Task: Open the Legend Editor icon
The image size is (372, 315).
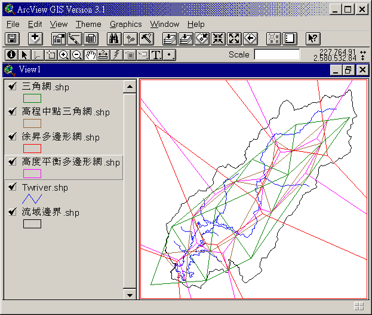Action: 75,39
